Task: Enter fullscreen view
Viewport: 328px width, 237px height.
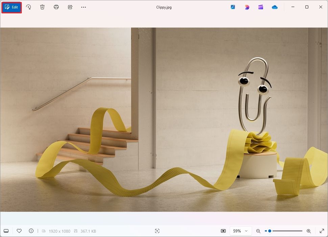Action: 322,231
